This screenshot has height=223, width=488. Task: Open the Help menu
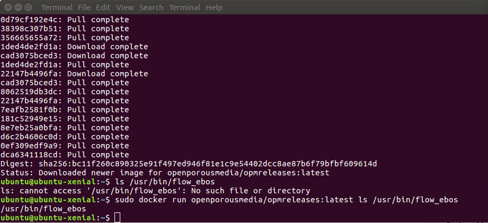[x=214, y=8]
